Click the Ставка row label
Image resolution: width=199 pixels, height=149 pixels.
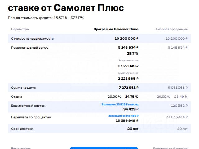[x=16, y=97]
